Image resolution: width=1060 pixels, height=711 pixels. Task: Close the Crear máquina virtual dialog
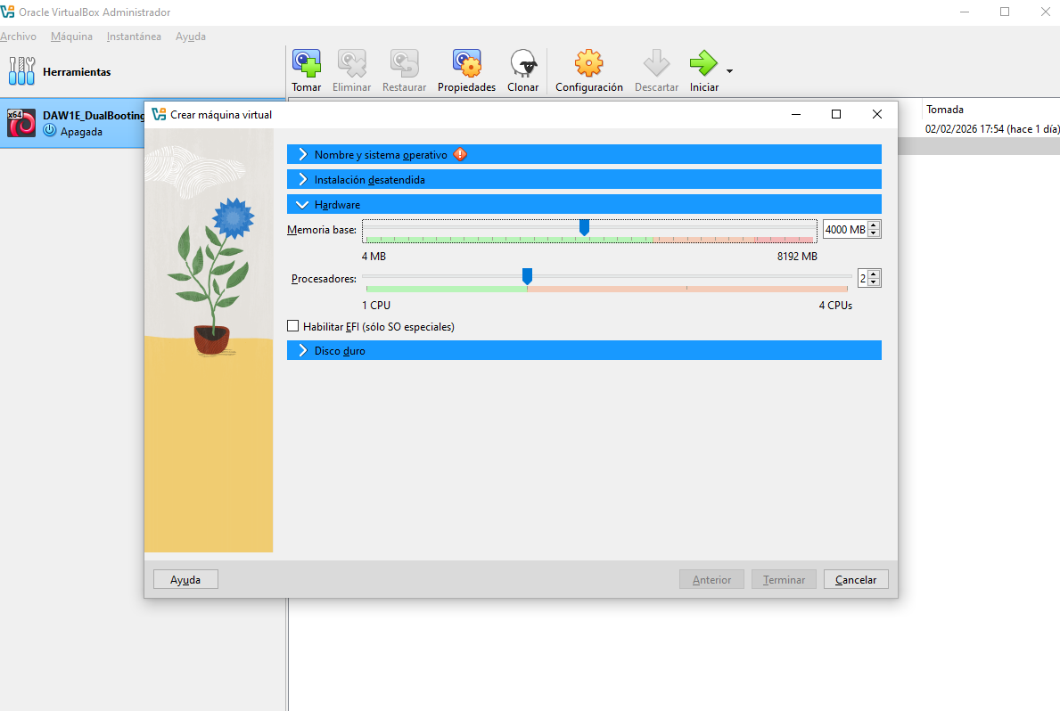click(877, 114)
